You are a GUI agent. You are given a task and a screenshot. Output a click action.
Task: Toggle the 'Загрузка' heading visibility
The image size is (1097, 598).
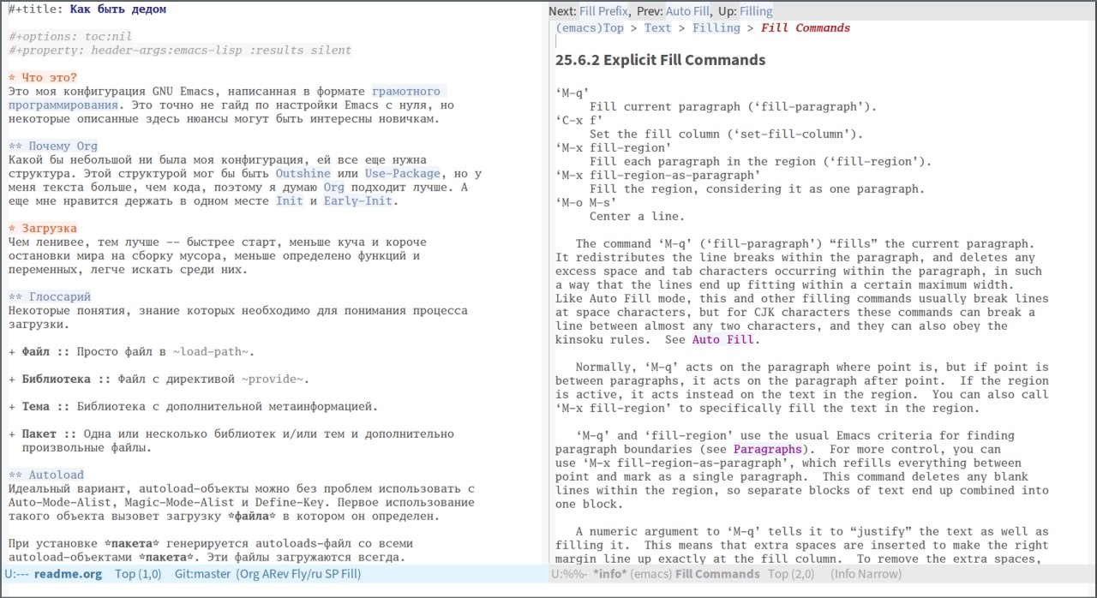[x=42, y=229]
